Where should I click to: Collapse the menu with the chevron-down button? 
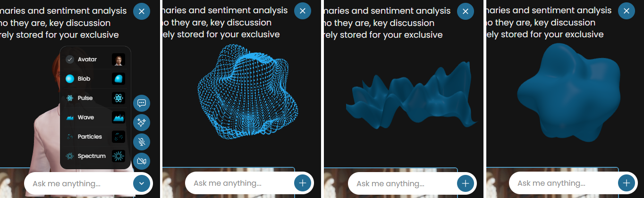[142, 183]
